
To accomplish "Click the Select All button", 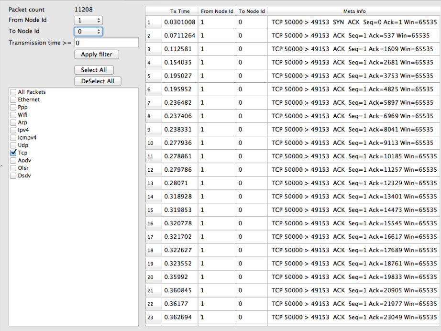I will point(94,70).
